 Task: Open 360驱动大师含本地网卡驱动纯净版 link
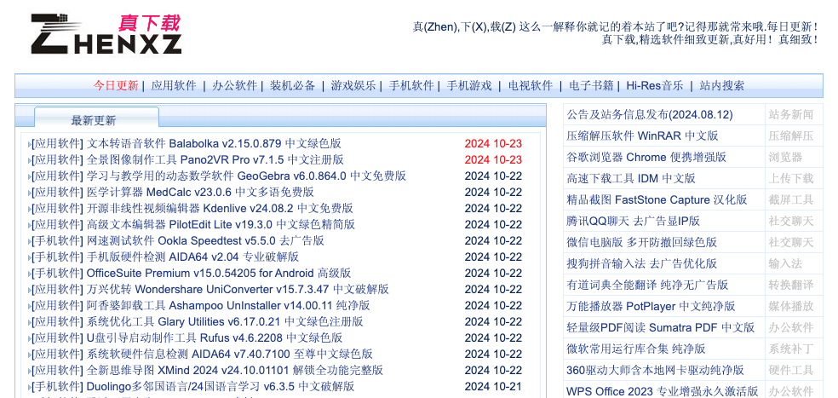655,370
